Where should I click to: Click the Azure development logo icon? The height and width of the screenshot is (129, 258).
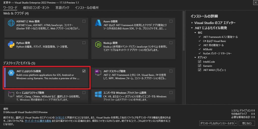click(98, 23)
